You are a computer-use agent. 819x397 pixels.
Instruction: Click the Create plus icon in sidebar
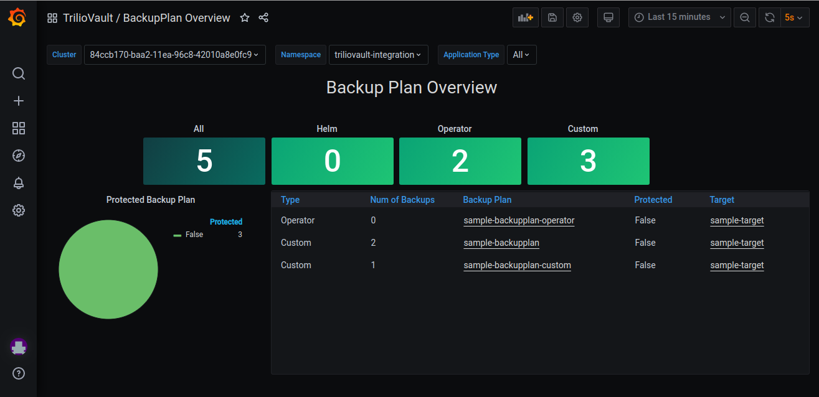(x=19, y=101)
